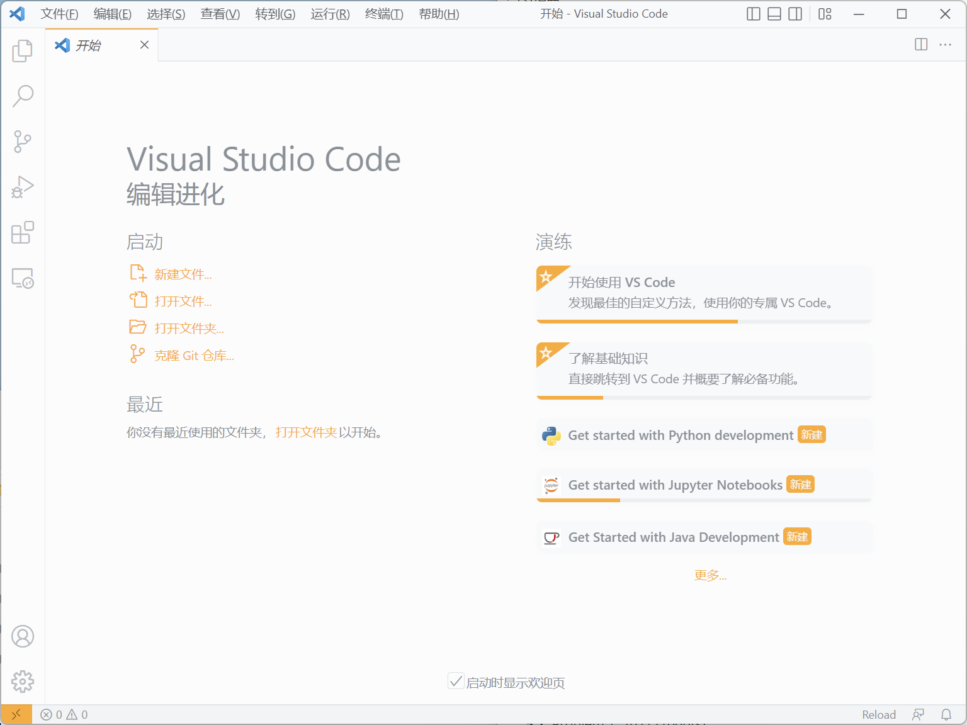
Task: Click 新建 badge on Java card
Action: (797, 537)
